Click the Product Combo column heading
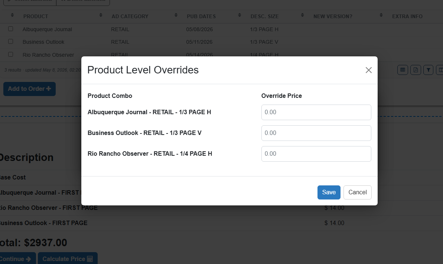This screenshot has width=443, height=264. (x=110, y=96)
